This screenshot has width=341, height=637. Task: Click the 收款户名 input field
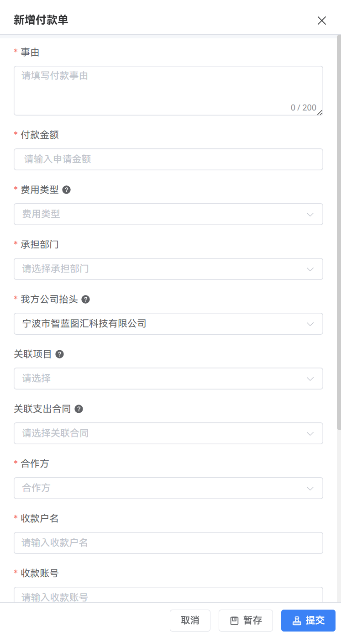click(x=168, y=543)
